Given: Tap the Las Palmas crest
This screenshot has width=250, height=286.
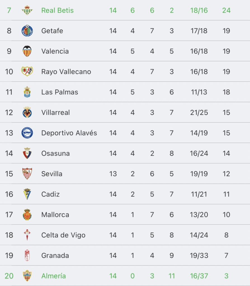Looking at the screenshot, I should click(27, 92).
